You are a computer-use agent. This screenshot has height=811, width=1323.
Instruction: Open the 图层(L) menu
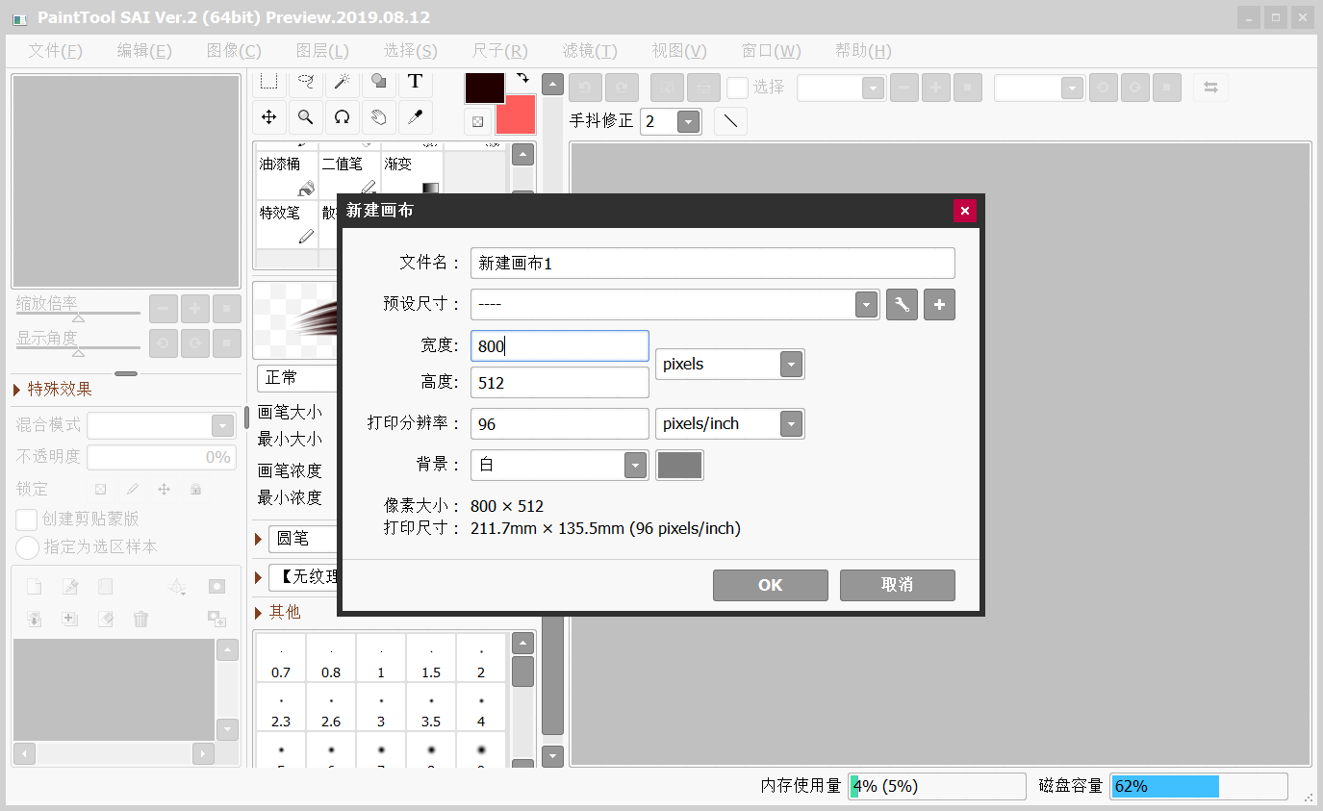pyautogui.click(x=322, y=51)
